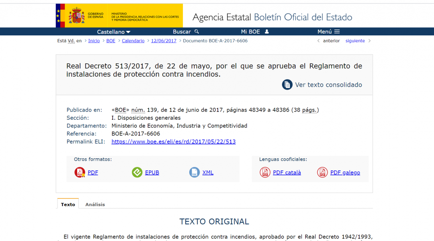Click the Lenguas cooficiales label
This screenshot has height=241, width=434.
coord(283,159)
